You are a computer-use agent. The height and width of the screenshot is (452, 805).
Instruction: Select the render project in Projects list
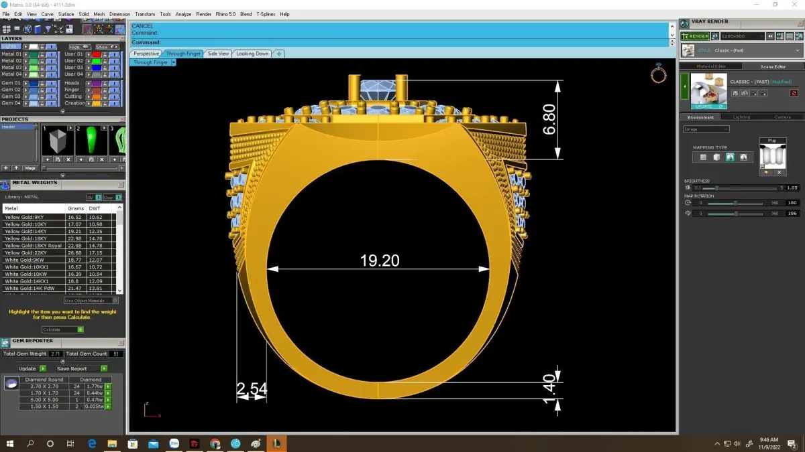point(17,127)
